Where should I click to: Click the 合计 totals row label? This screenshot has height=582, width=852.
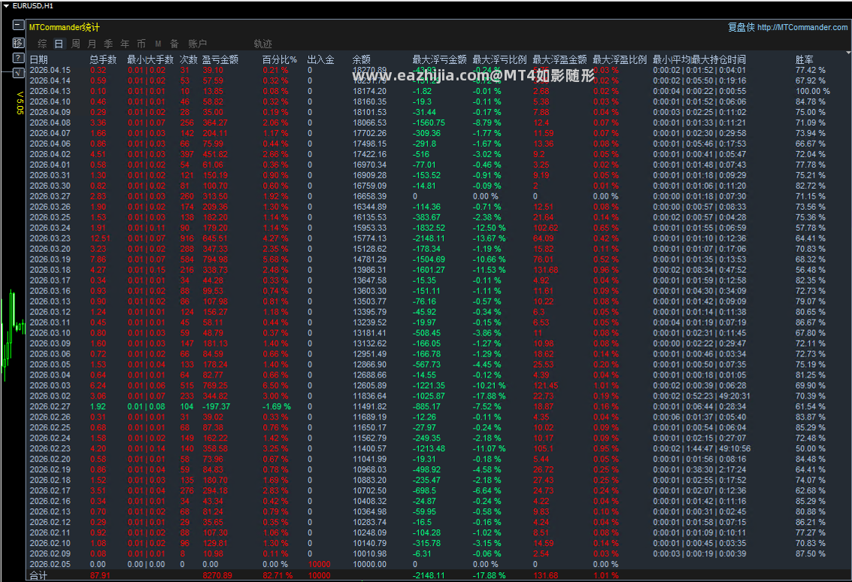pyautogui.click(x=38, y=575)
